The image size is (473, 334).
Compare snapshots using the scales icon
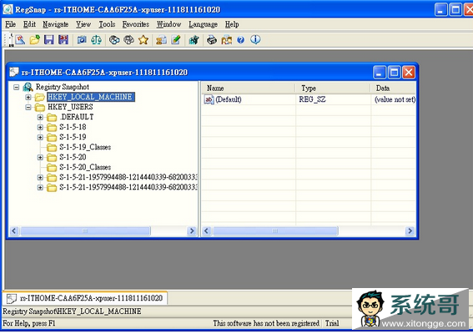coord(96,39)
